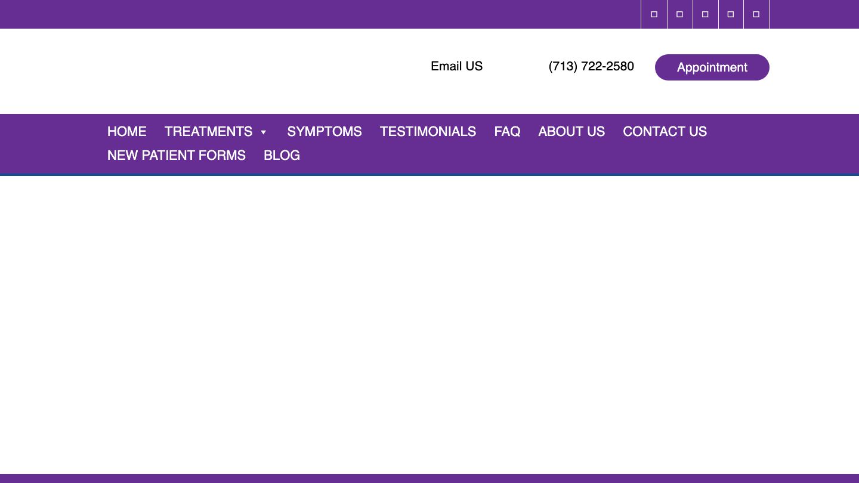Viewport: 859px width, 483px height.
Task: Click the fourth social icon in top bar
Action: click(x=731, y=14)
